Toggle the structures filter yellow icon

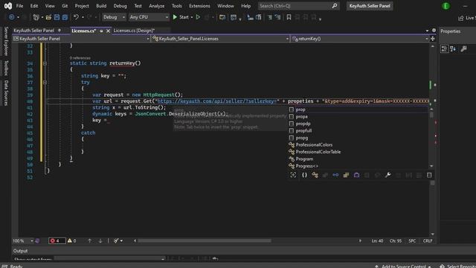346,175
